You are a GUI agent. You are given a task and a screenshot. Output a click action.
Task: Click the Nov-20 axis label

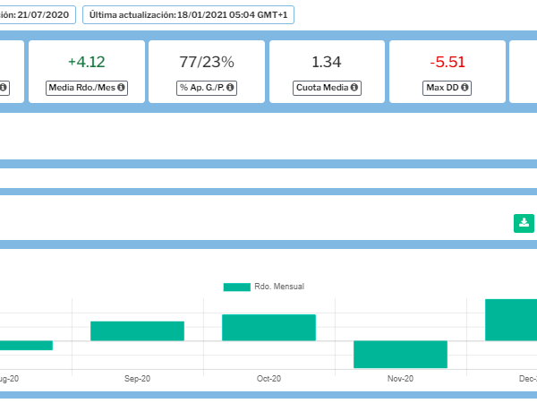pos(400,379)
